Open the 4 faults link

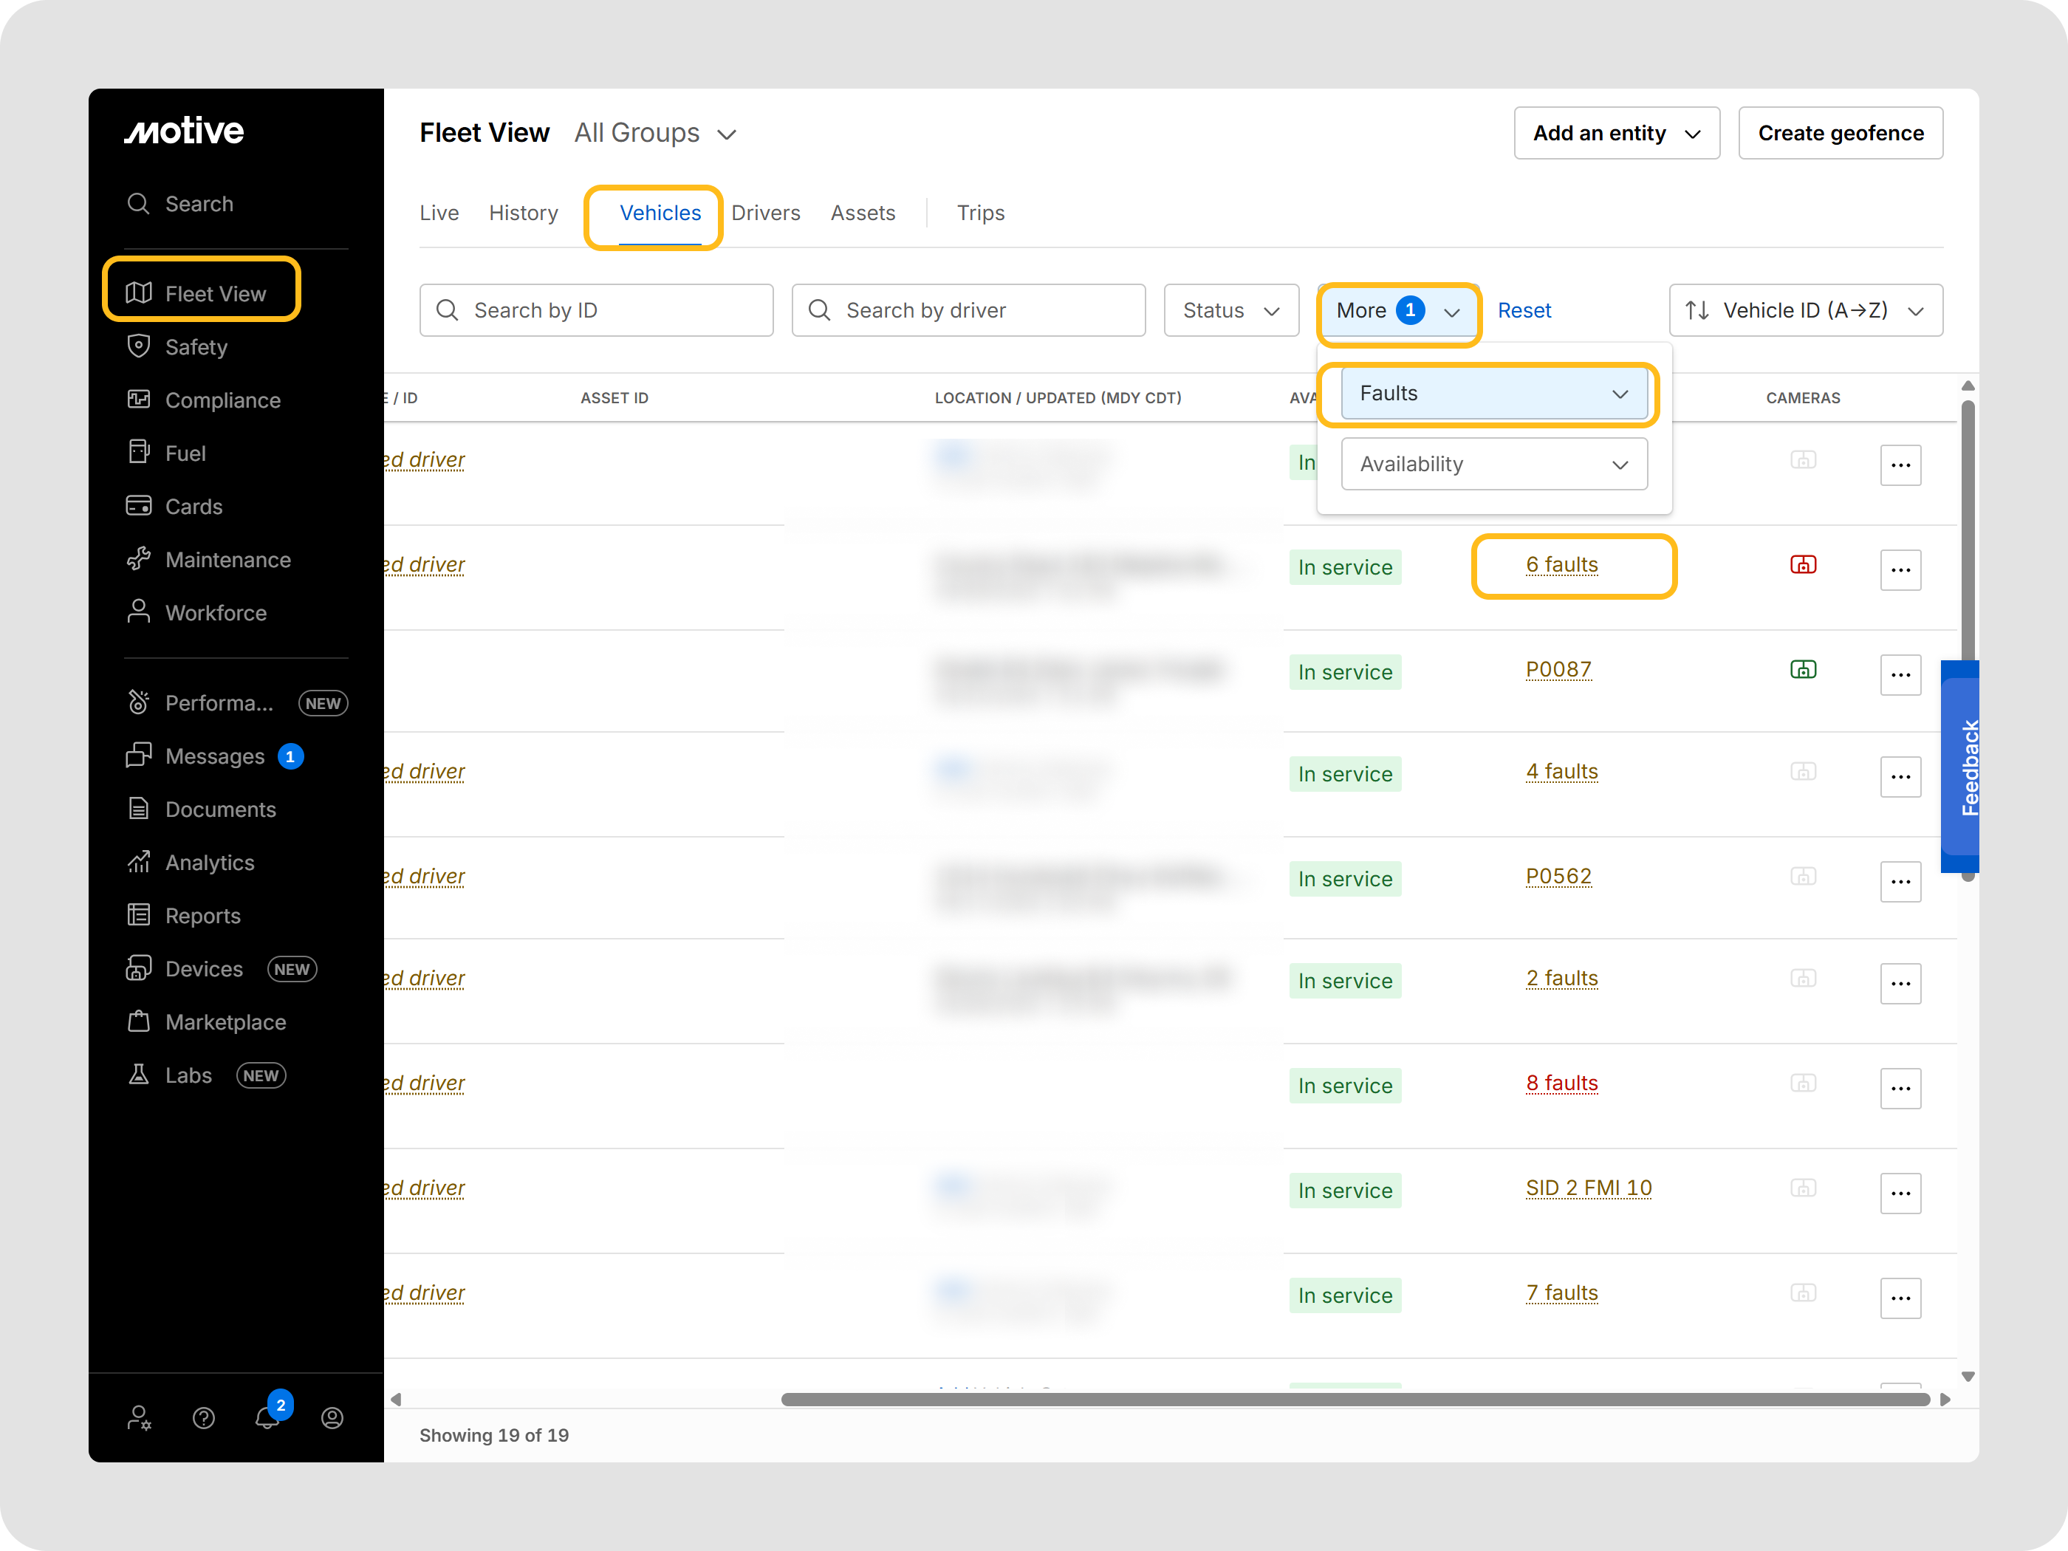point(1561,771)
